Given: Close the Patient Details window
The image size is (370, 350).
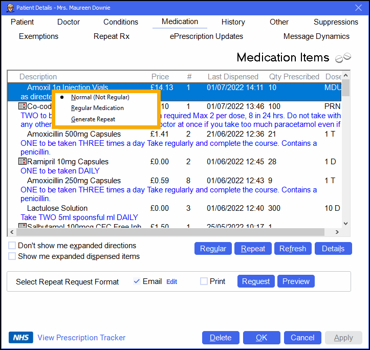Looking at the screenshot, I should point(358,8).
